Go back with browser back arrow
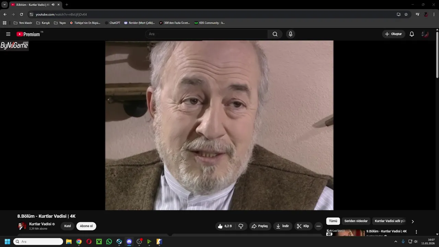Image resolution: width=439 pixels, height=247 pixels. [x=5, y=14]
